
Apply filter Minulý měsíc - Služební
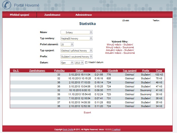coord(120,45)
